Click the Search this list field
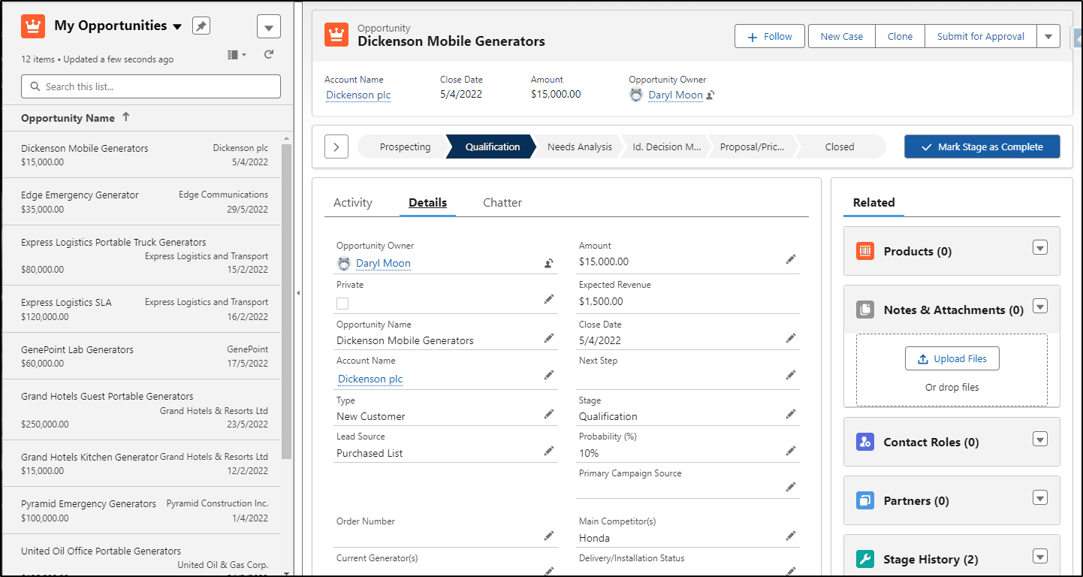1083x577 pixels. [151, 86]
